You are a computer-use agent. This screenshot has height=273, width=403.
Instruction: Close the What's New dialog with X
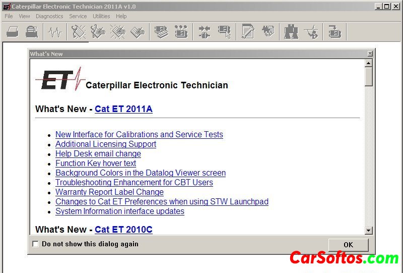[x=370, y=53]
